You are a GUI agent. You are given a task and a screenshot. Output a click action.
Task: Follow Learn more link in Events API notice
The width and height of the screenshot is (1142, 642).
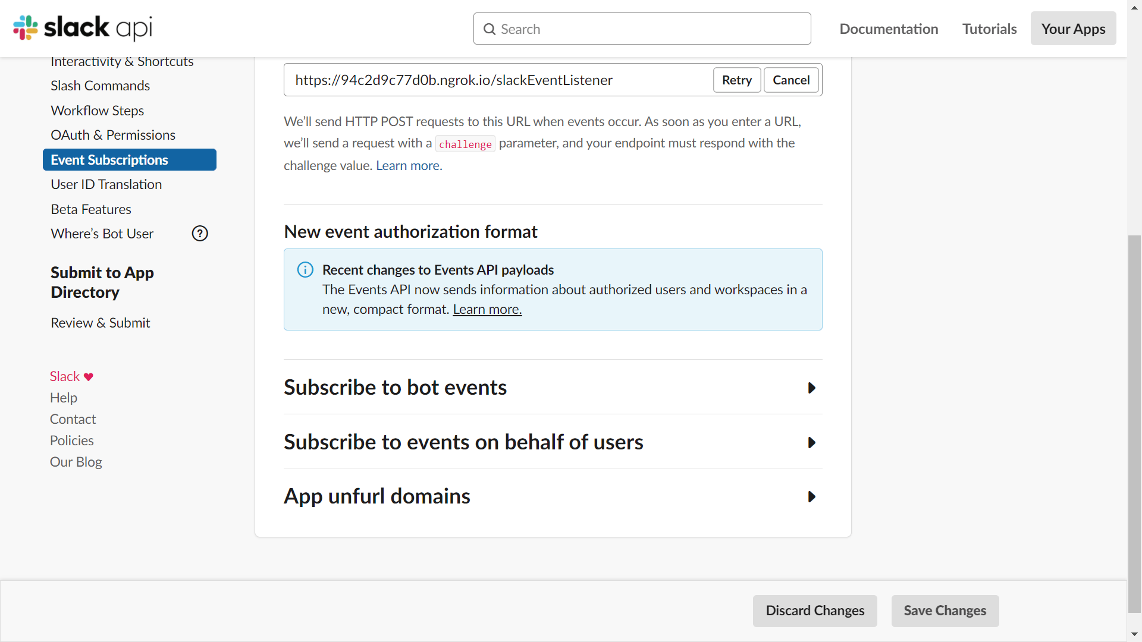(487, 309)
